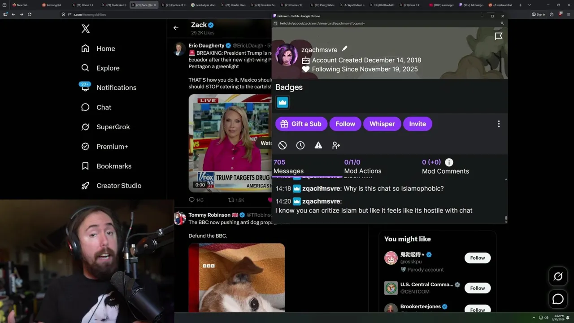The image size is (574, 323).
Task: Open Premium+ in the X sidebar
Action: pos(104,146)
